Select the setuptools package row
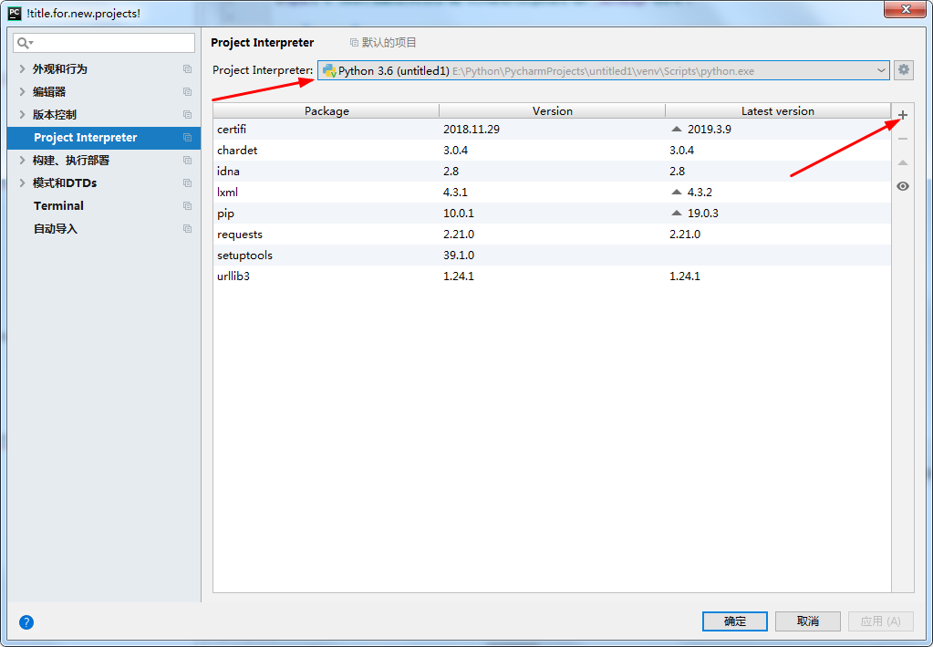Screen dimensions: 933x647 pos(552,255)
